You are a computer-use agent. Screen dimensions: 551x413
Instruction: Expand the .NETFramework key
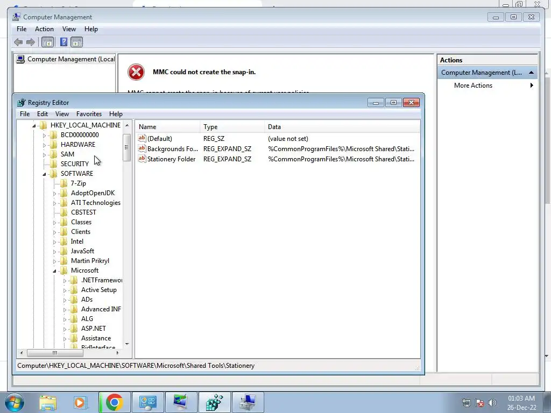coord(65,281)
